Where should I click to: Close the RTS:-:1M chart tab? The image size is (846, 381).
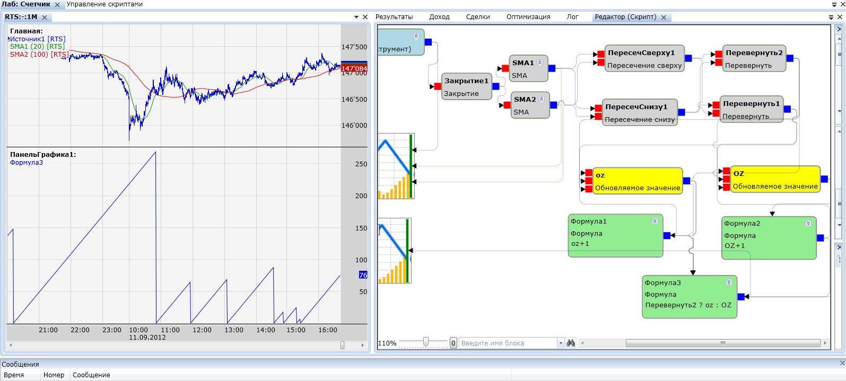coord(45,17)
